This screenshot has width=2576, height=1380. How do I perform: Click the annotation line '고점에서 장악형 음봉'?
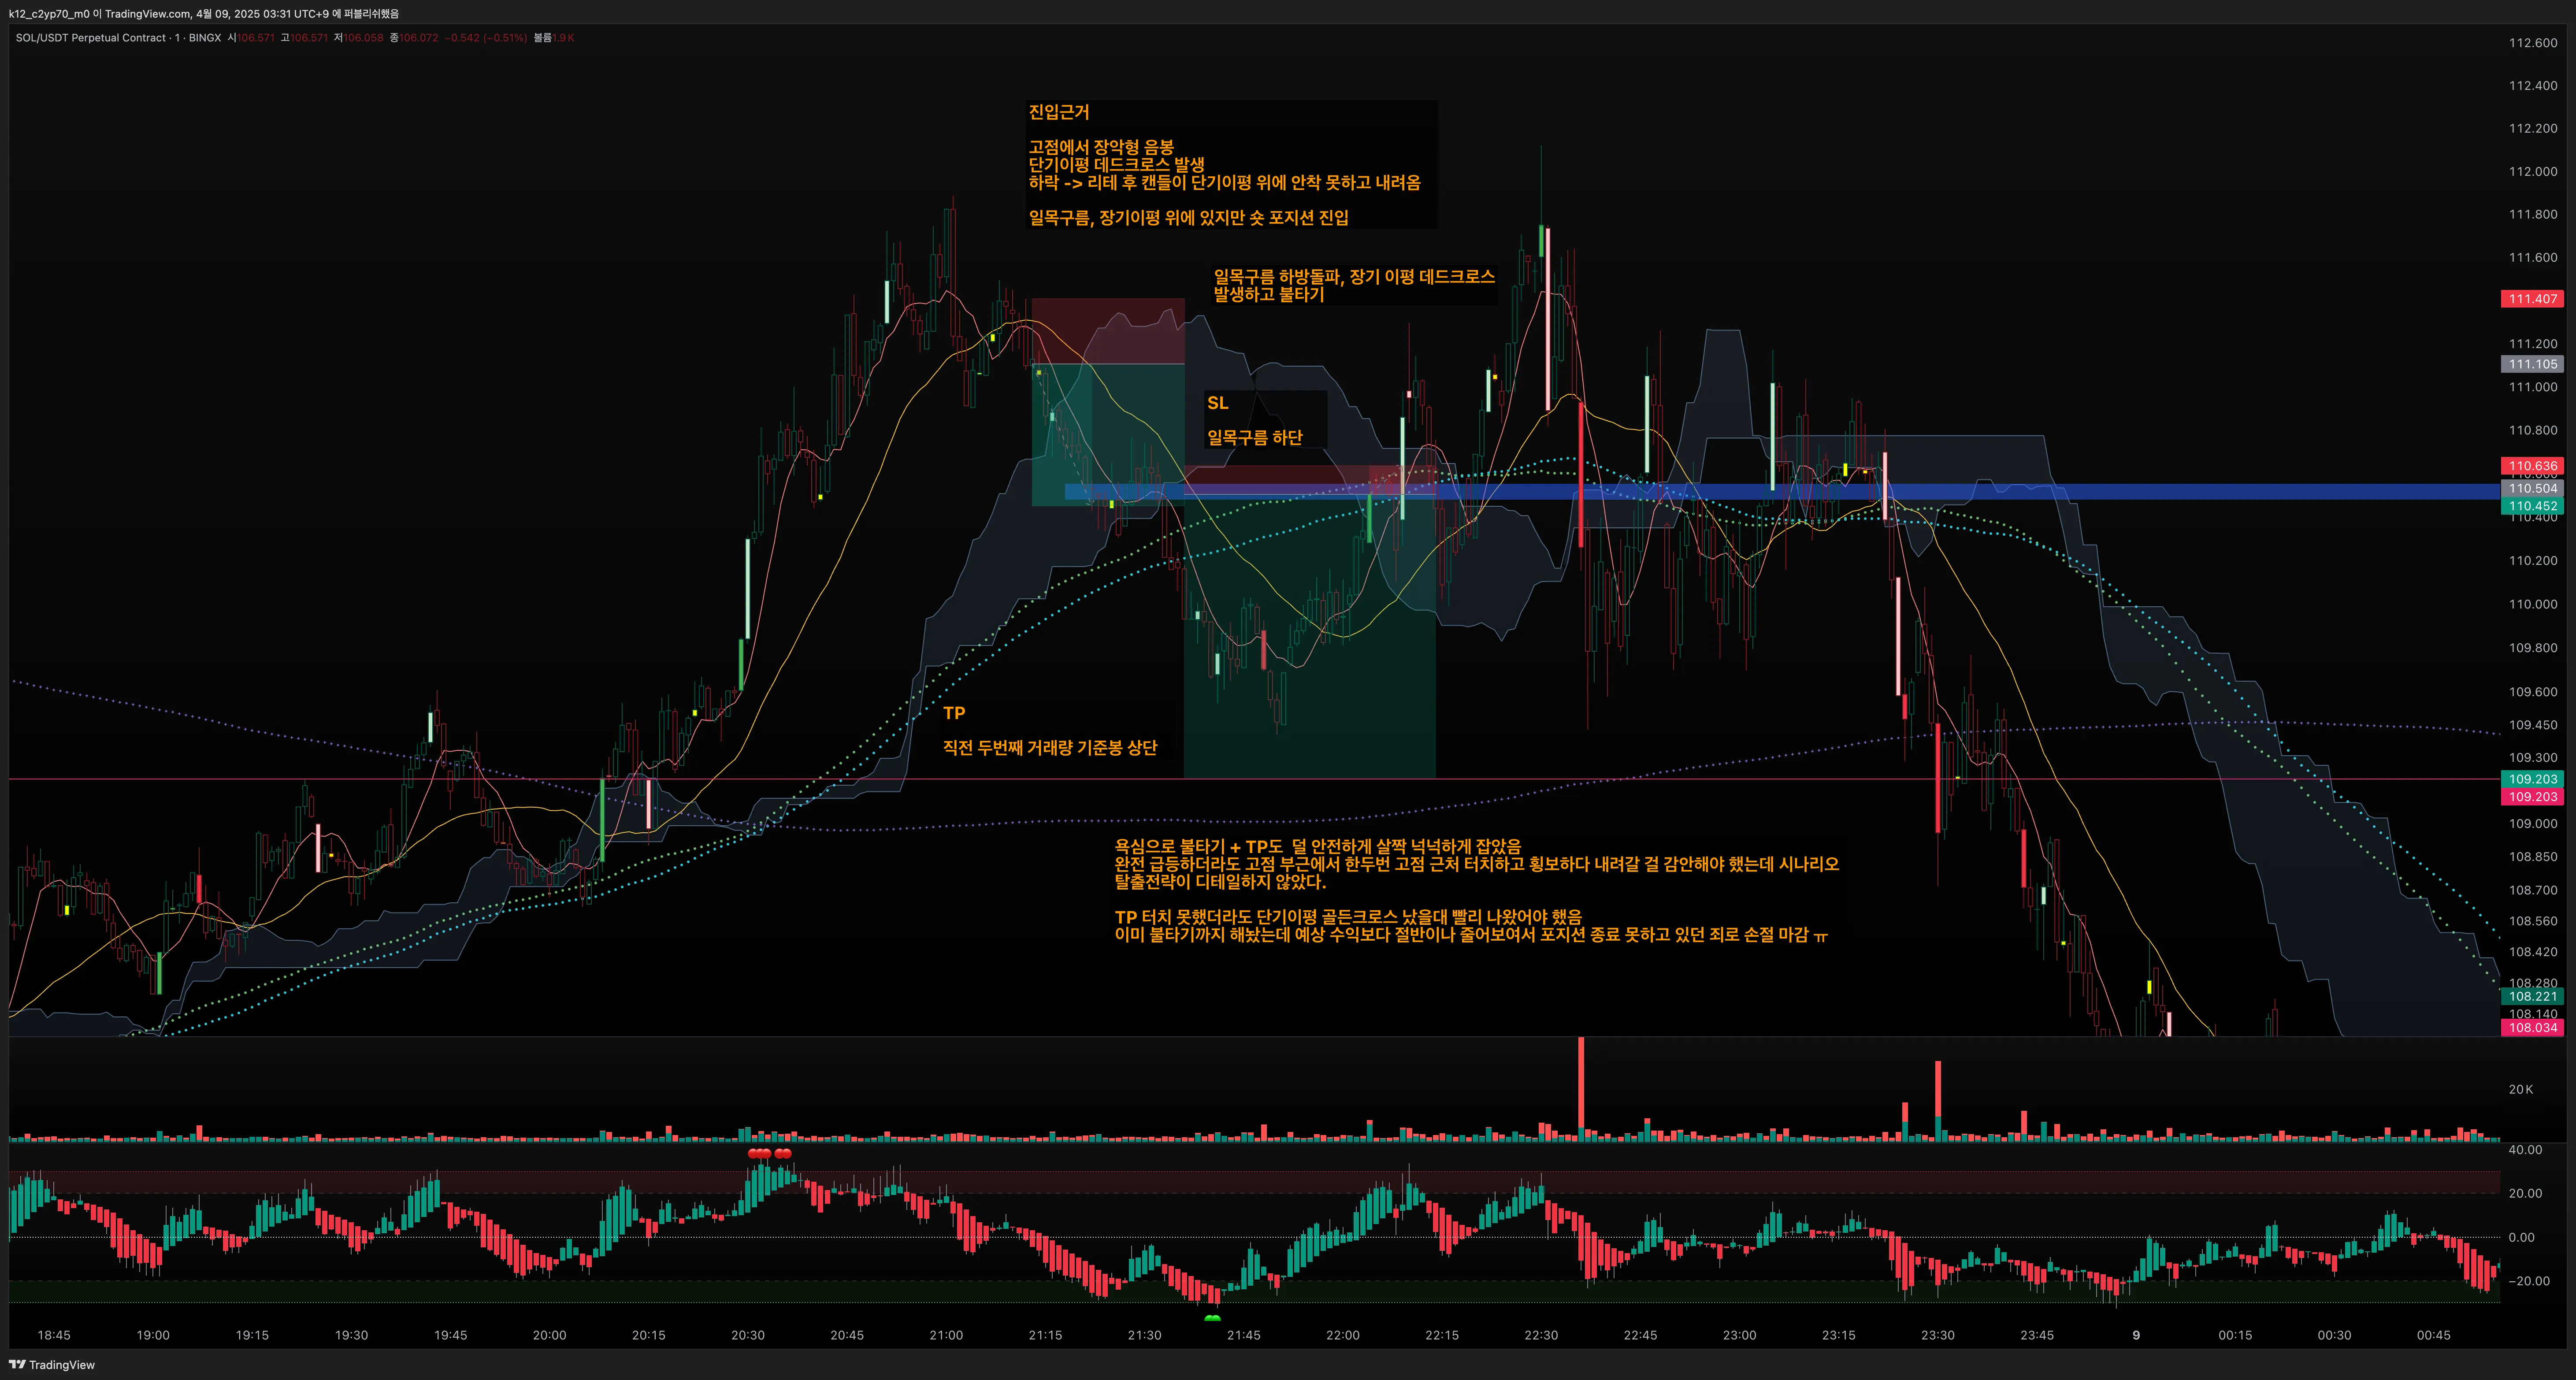[1101, 147]
